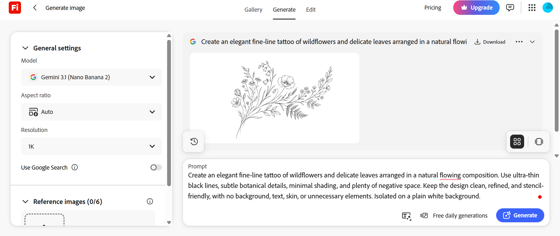Open the apps grid menu
This screenshot has width=560, height=236.
[x=532, y=8]
